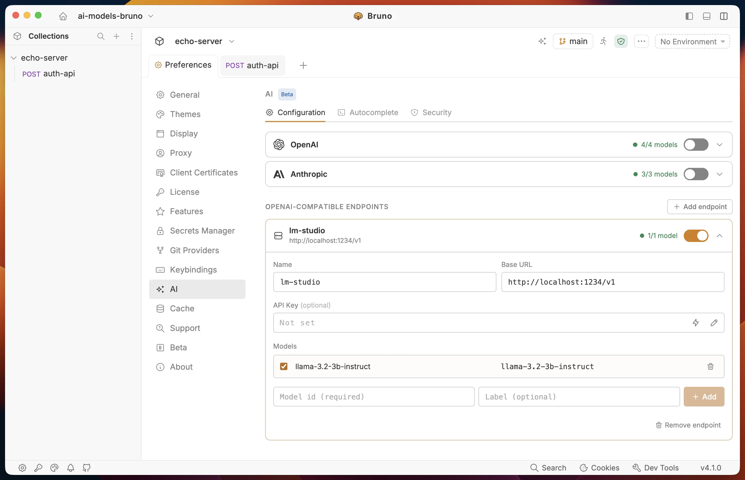745x480 pixels.
Task: Expand the OpenAI provider section chevron
Action: 719,145
